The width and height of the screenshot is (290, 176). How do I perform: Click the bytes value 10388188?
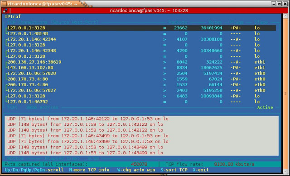(x=212, y=39)
